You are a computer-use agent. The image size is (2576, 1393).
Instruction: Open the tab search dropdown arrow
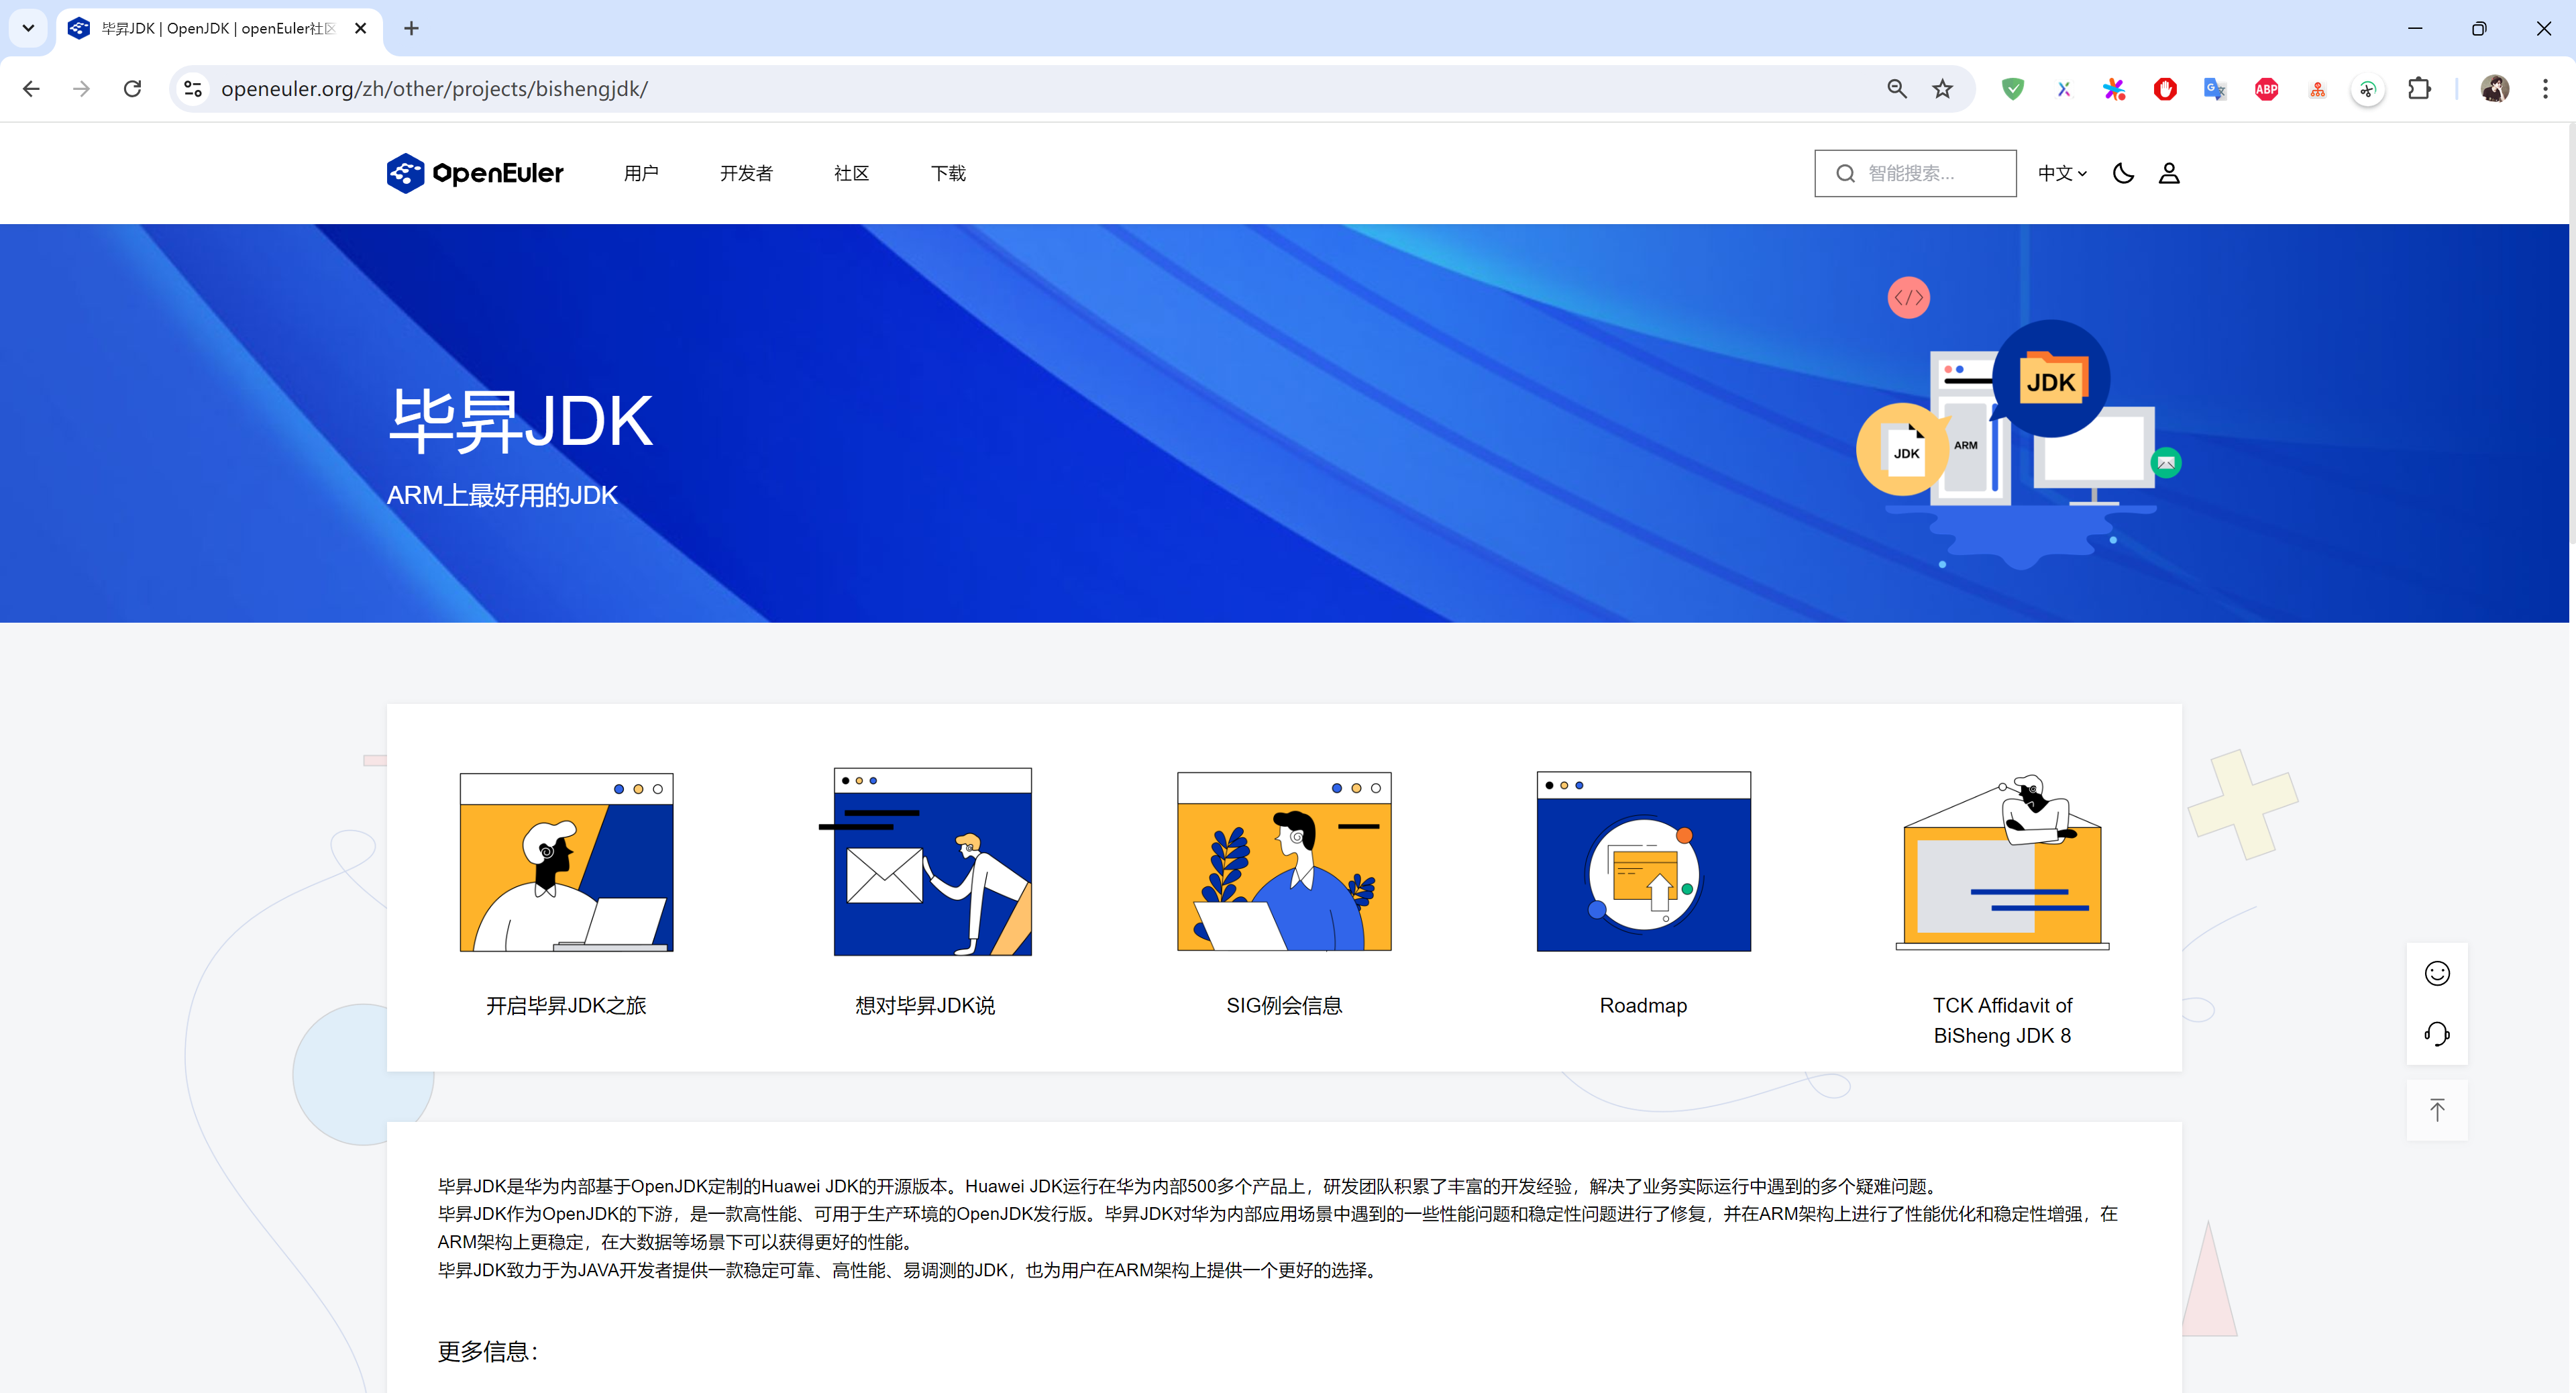click(x=28, y=28)
